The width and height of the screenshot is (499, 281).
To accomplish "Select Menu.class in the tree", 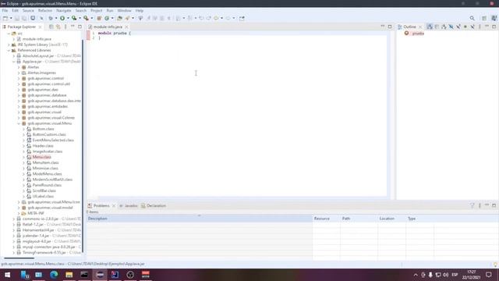I will tap(41, 157).
